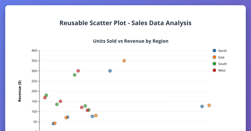Toggle the South series legend label
Image resolution: width=251 pixels, height=131 pixels.
(x=223, y=64)
